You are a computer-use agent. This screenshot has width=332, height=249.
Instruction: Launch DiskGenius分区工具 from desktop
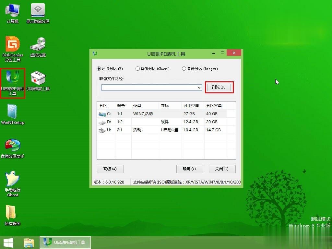[13, 49]
